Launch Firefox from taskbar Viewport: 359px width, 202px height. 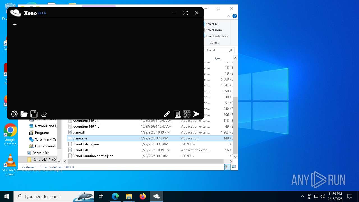[x=143, y=196]
